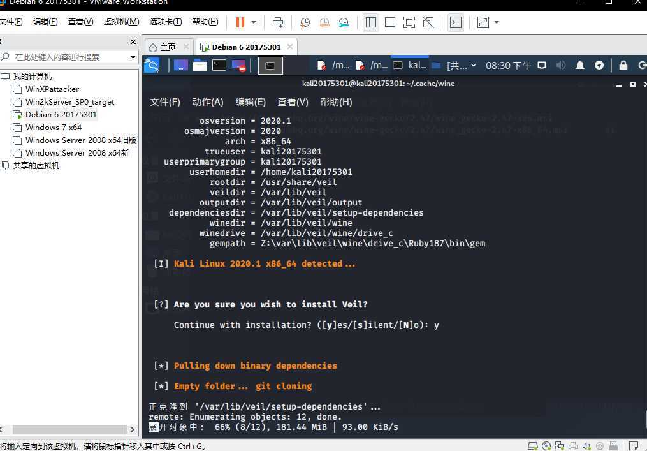Revert VM to previous snapshot
Viewport: 647px width, 451px height.
324,22
